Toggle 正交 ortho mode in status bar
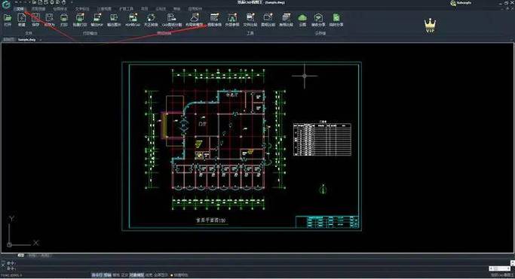515x279 pixels. pyautogui.click(x=124, y=275)
